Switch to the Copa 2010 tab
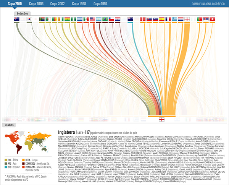Viewport: 229px width, 185px height. pos(15,4)
